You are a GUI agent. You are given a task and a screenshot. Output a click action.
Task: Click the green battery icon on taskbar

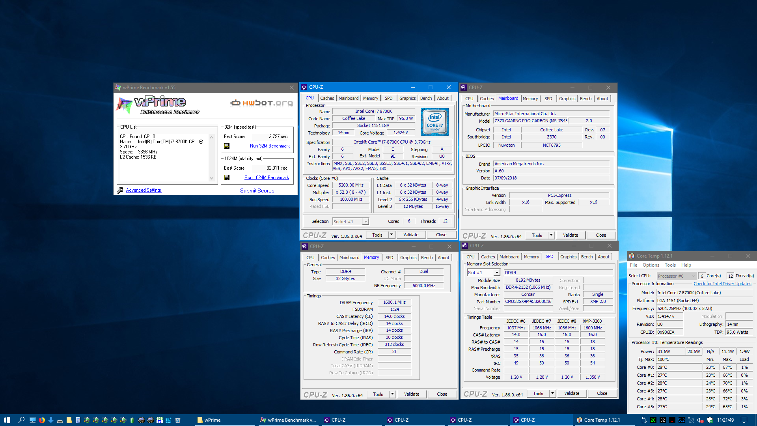(132, 420)
